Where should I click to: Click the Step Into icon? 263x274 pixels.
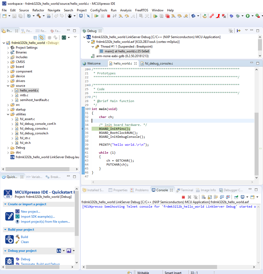pyautogui.click(x=121, y=16)
